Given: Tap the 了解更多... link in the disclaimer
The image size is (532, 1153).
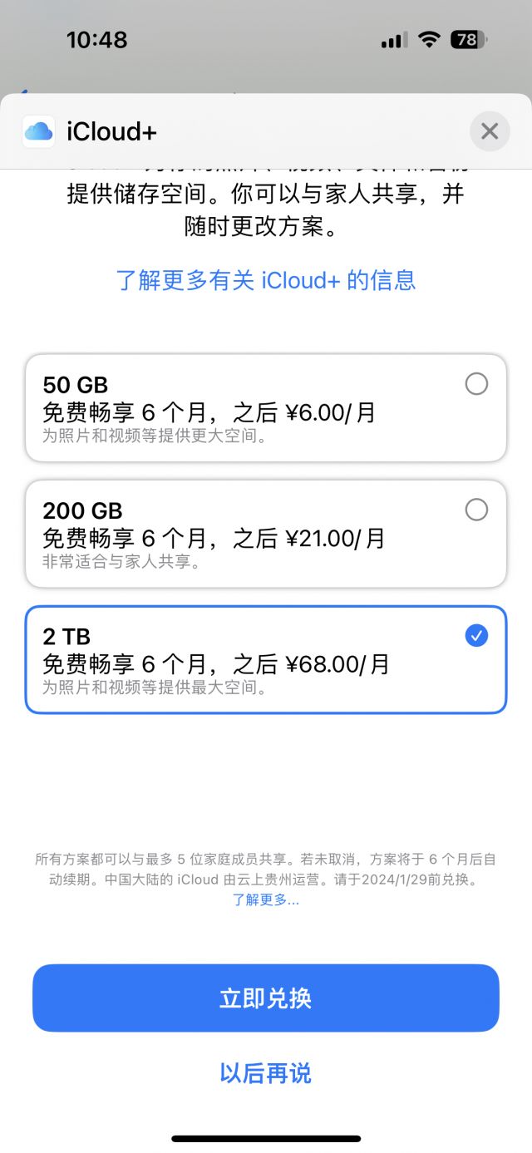Looking at the screenshot, I should pyautogui.click(x=265, y=899).
